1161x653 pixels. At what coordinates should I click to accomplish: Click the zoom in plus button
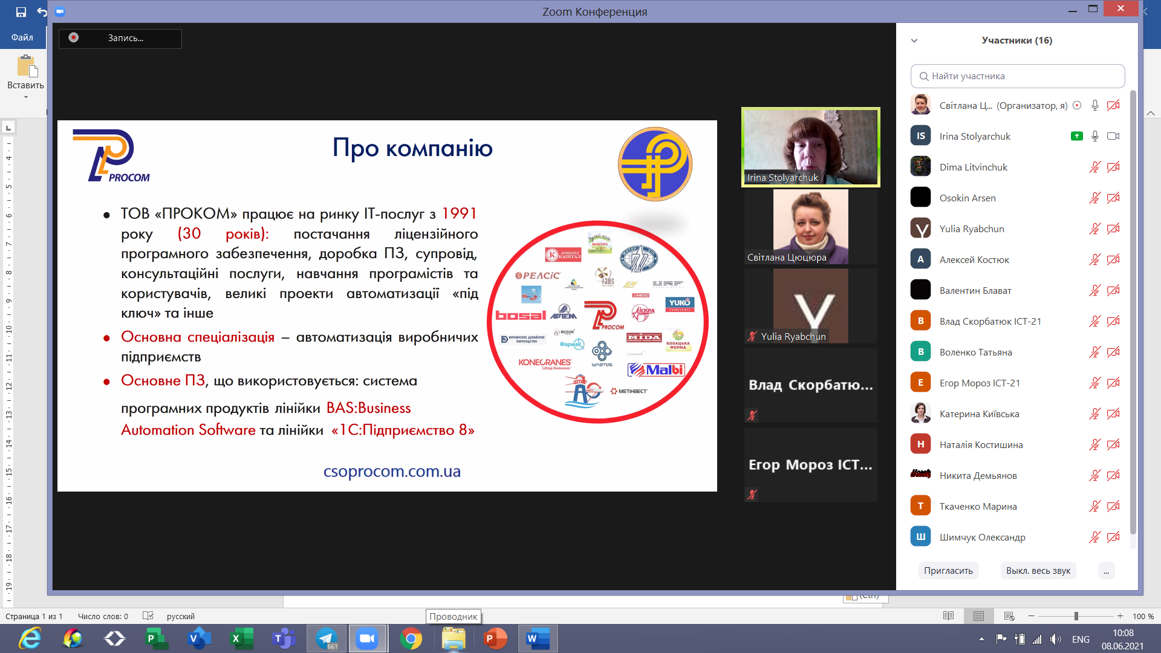pyautogui.click(x=1120, y=616)
